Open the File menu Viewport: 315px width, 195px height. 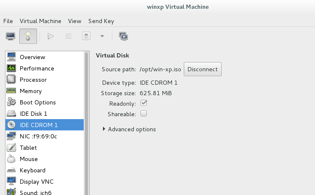8,21
